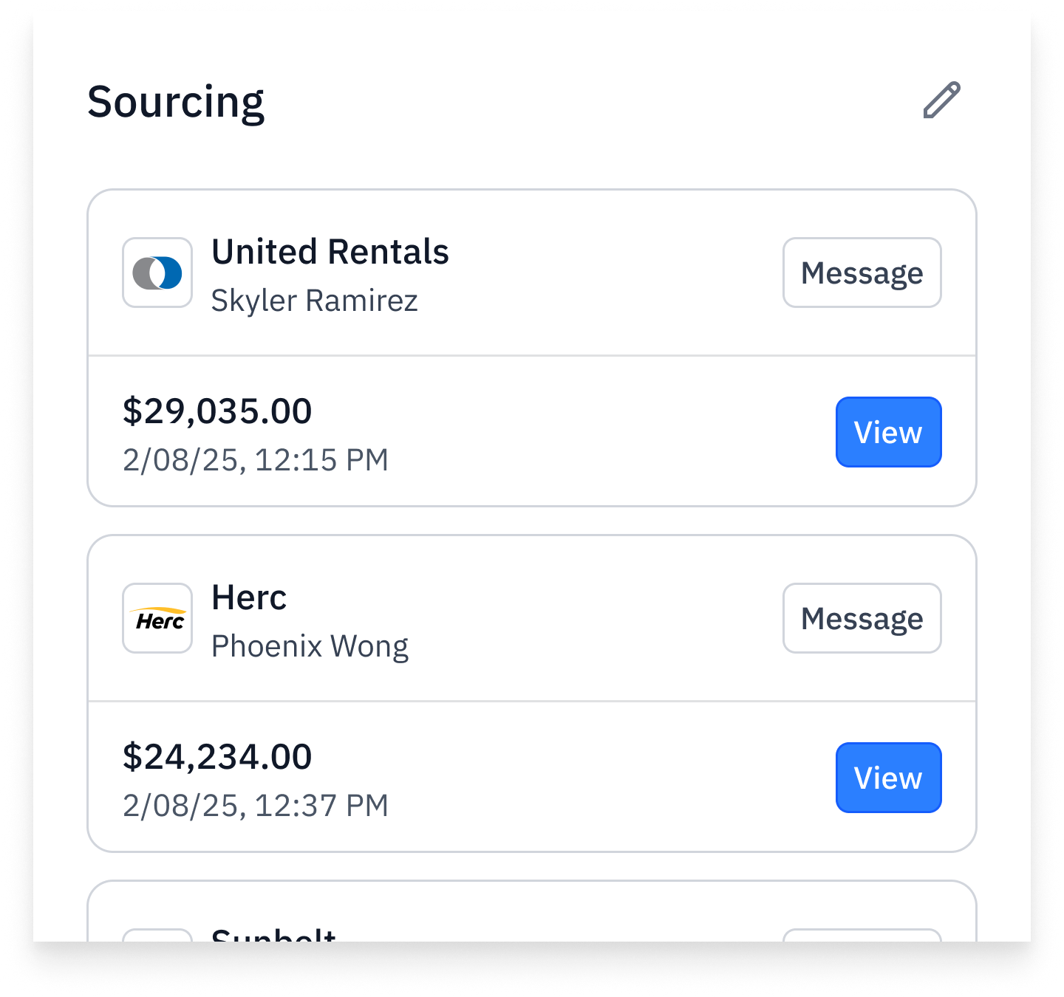Message Phoenix Wong at Herc
The height and width of the screenshot is (997, 1064).
pyautogui.click(x=862, y=618)
